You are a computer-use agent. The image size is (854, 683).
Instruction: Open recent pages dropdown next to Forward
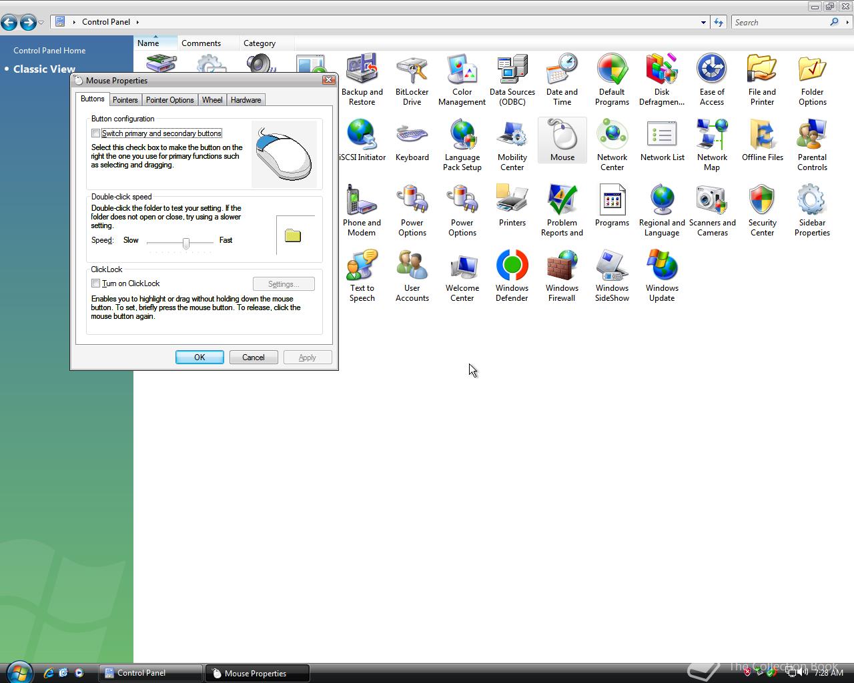[41, 23]
